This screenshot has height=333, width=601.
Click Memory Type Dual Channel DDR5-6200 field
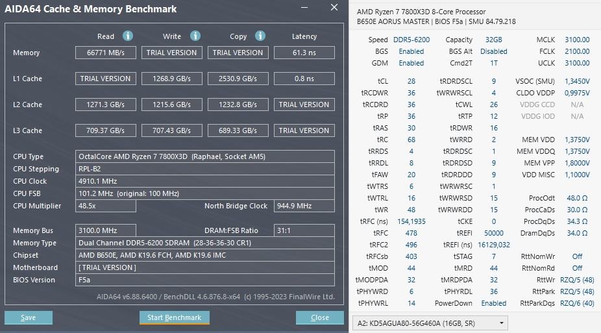point(205,243)
